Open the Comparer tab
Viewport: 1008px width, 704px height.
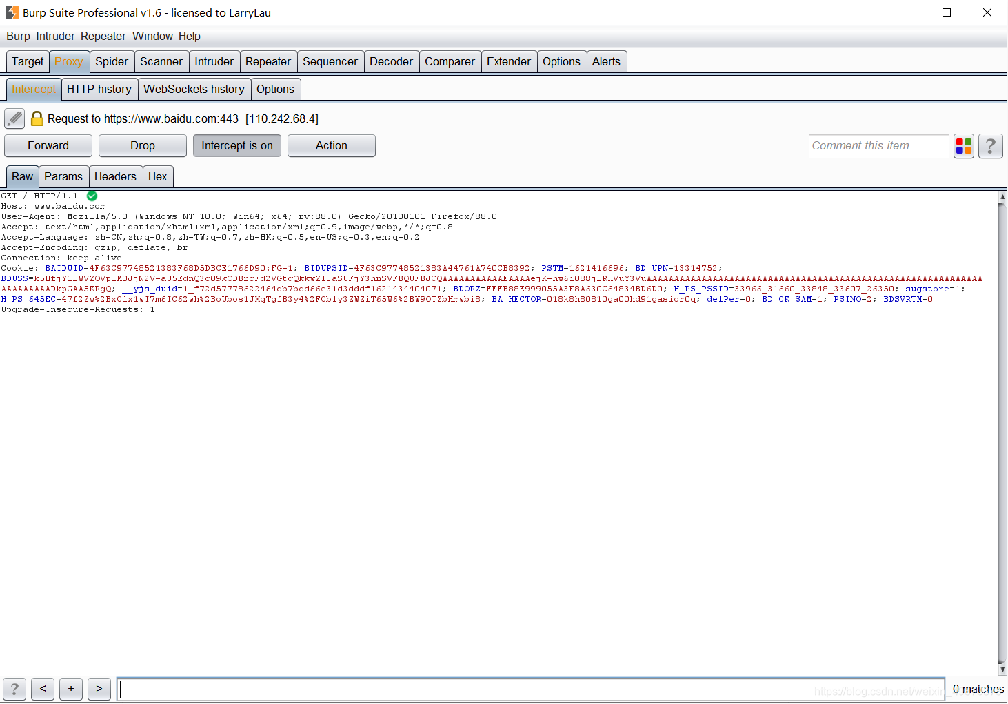coord(450,61)
